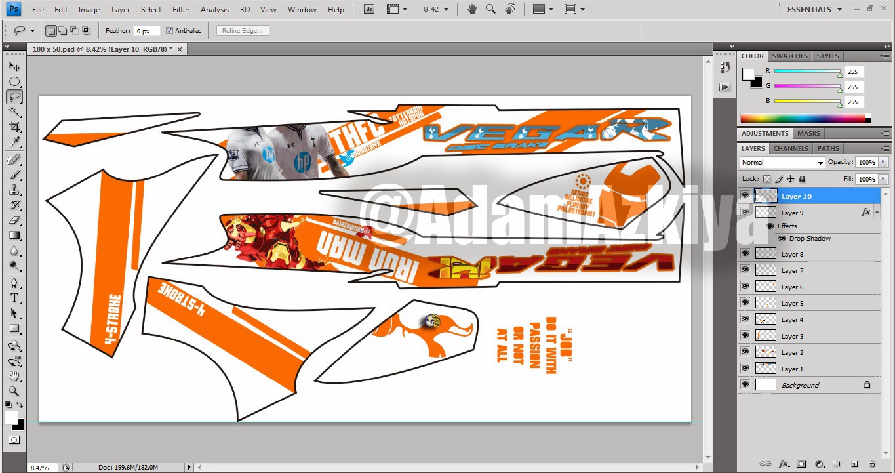
Task: Open the Actions panel play icon
Action: coord(725,87)
